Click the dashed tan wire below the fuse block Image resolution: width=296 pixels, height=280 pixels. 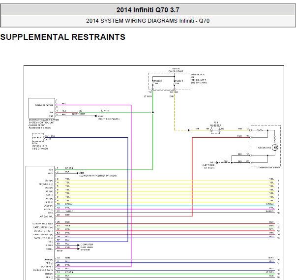pyautogui.click(x=174, y=112)
